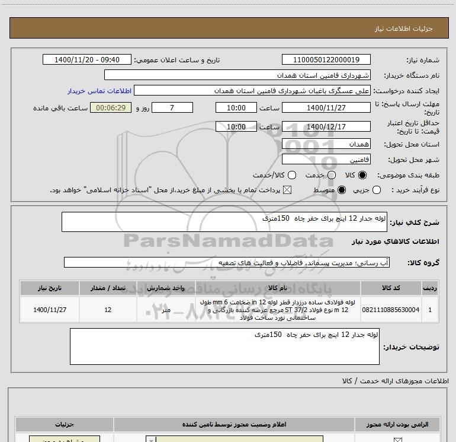Click the اطلاعات مجوزهای ارائه خدمت / کالا heading
456x442 pixels.
(x=395, y=381)
